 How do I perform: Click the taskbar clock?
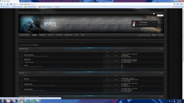point(179,101)
